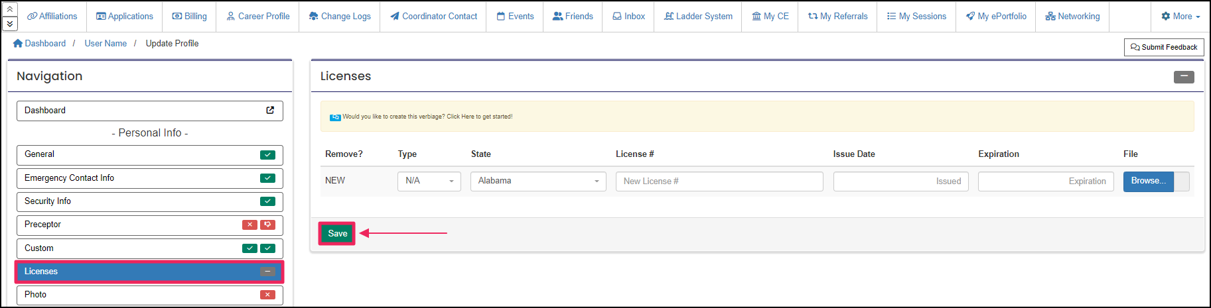Open the license Type dropdown showing N/A
The width and height of the screenshot is (1211, 308).
pyautogui.click(x=429, y=181)
